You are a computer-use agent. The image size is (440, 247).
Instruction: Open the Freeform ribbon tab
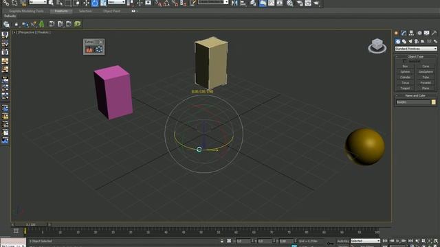(61, 11)
